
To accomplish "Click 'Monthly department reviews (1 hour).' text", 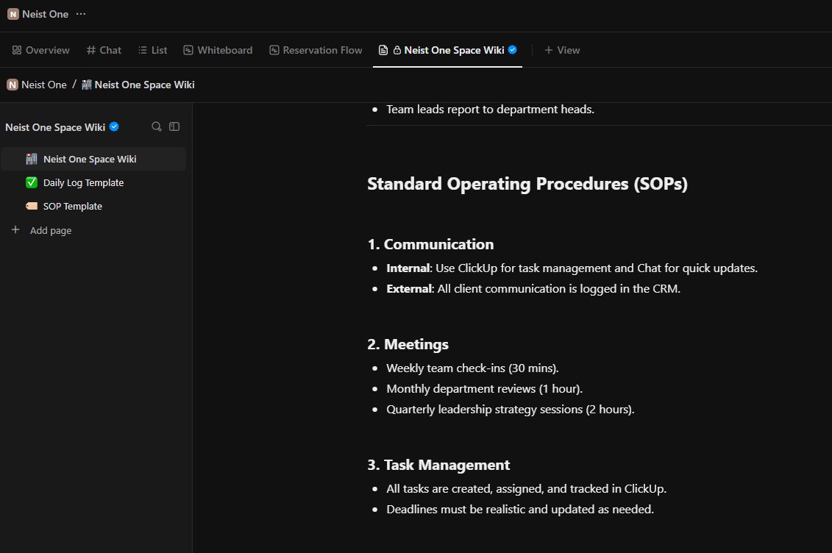I will 485,389.
